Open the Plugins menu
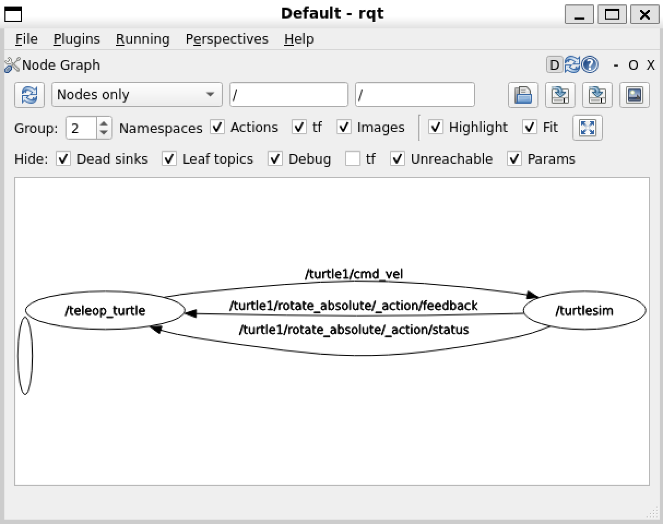The height and width of the screenshot is (524, 663). click(76, 39)
